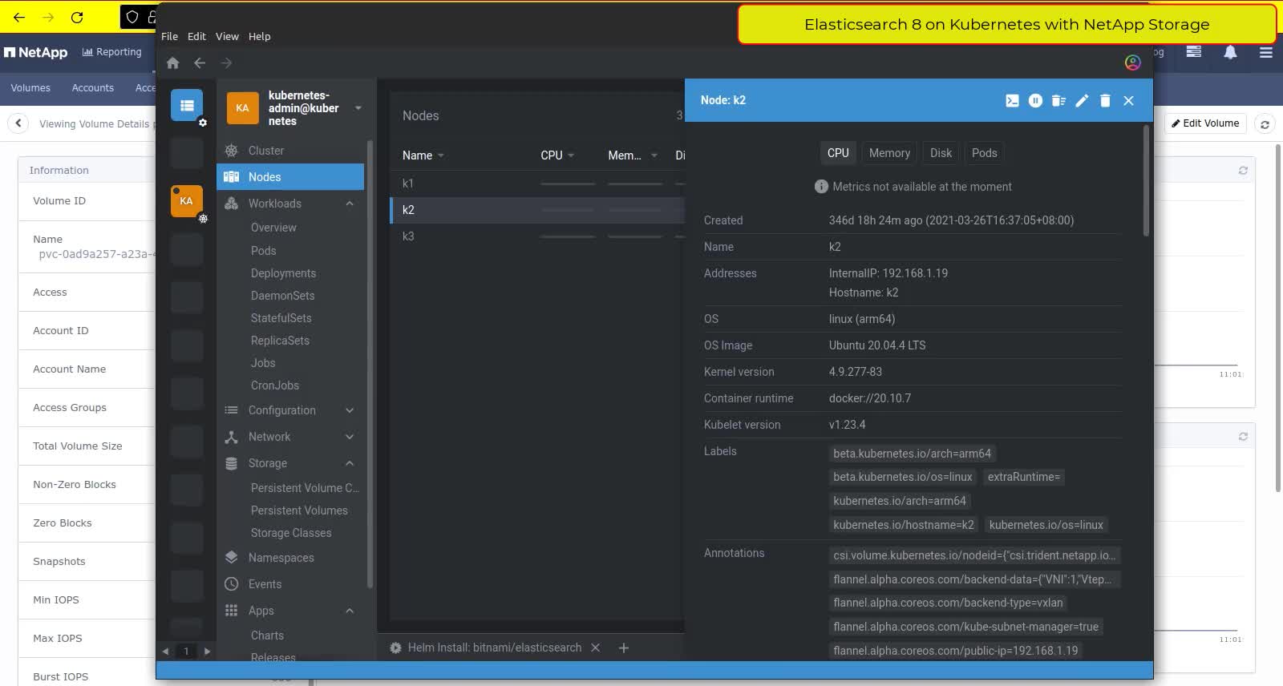Open catalog list icon in Lens sidebar
The height and width of the screenshot is (686, 1283).
(x=187, y=105)
